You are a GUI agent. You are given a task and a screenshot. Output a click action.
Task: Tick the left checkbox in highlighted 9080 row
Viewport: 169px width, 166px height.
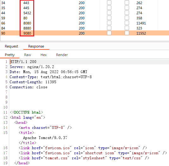click(109, 33)
